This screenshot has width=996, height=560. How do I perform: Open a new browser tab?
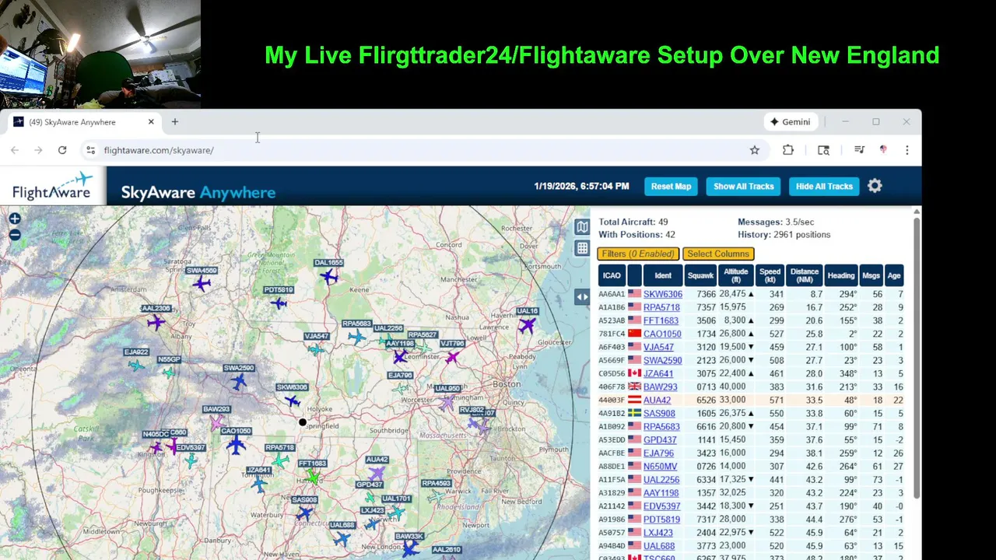pos(175,121)
